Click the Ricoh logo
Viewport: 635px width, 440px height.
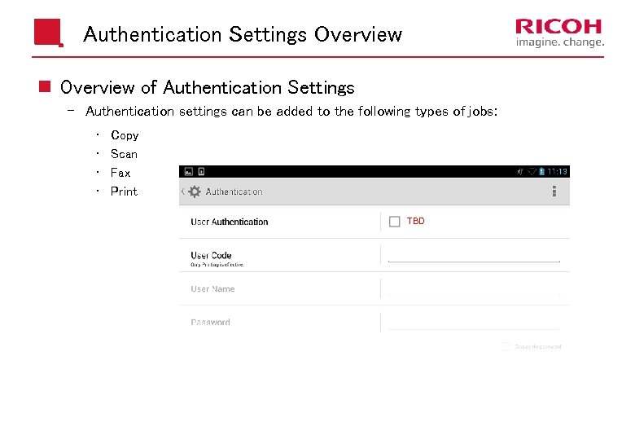coord(559,33)
